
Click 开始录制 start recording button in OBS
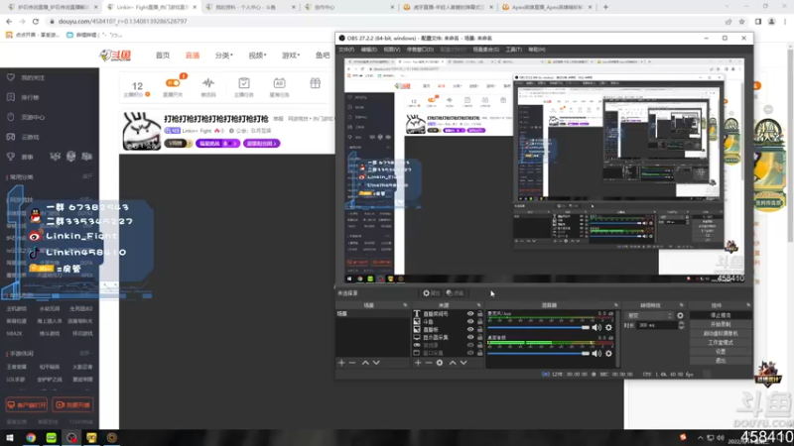[721, 324]
